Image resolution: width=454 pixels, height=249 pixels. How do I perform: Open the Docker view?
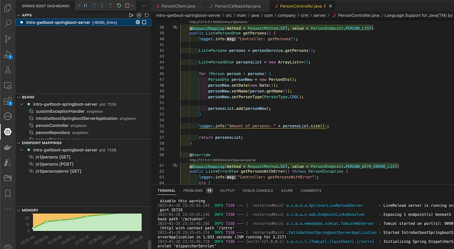click(x=8, y=147)
